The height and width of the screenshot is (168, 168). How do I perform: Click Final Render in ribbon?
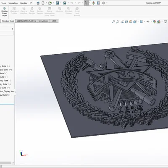(x=32, y=10)
